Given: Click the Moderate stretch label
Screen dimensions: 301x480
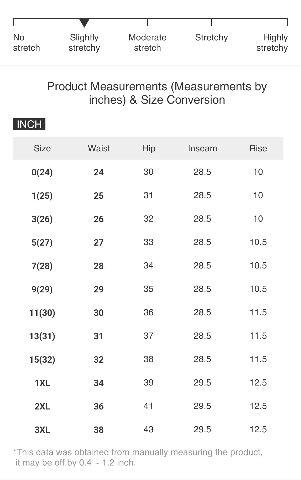Looking at the screenshot, I should coord(147,43).
